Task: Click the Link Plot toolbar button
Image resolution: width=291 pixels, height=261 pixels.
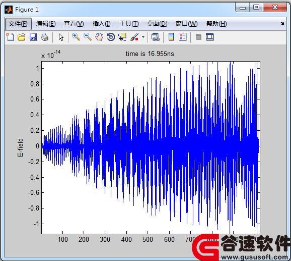Action: [x=156, y=37]
